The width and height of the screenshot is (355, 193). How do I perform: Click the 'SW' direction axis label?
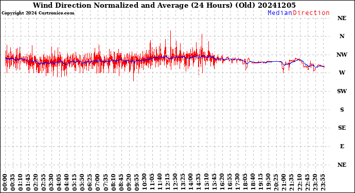pyautogui.click(x=342, y=91)
